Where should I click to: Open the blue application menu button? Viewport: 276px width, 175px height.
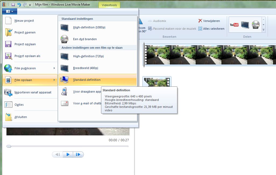(9, 11)
